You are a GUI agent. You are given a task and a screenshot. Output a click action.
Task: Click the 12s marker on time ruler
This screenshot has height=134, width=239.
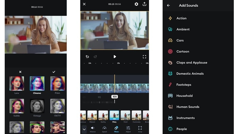(90, 63)
